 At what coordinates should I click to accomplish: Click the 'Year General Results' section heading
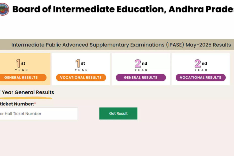(x=28, y=92)
